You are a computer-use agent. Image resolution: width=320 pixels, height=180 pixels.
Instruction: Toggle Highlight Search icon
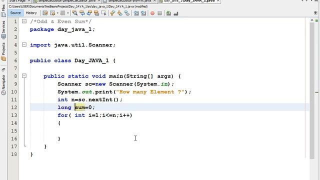click(x=96, y=13)
